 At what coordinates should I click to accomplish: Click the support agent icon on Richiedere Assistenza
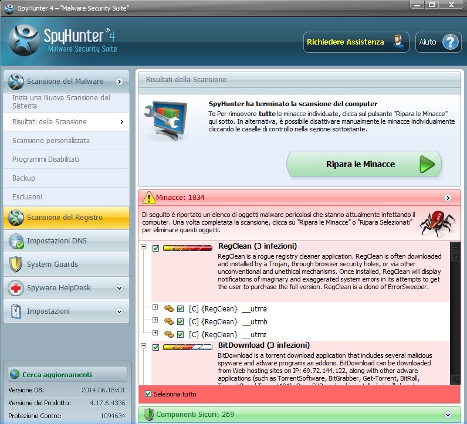tap(398, 42)
